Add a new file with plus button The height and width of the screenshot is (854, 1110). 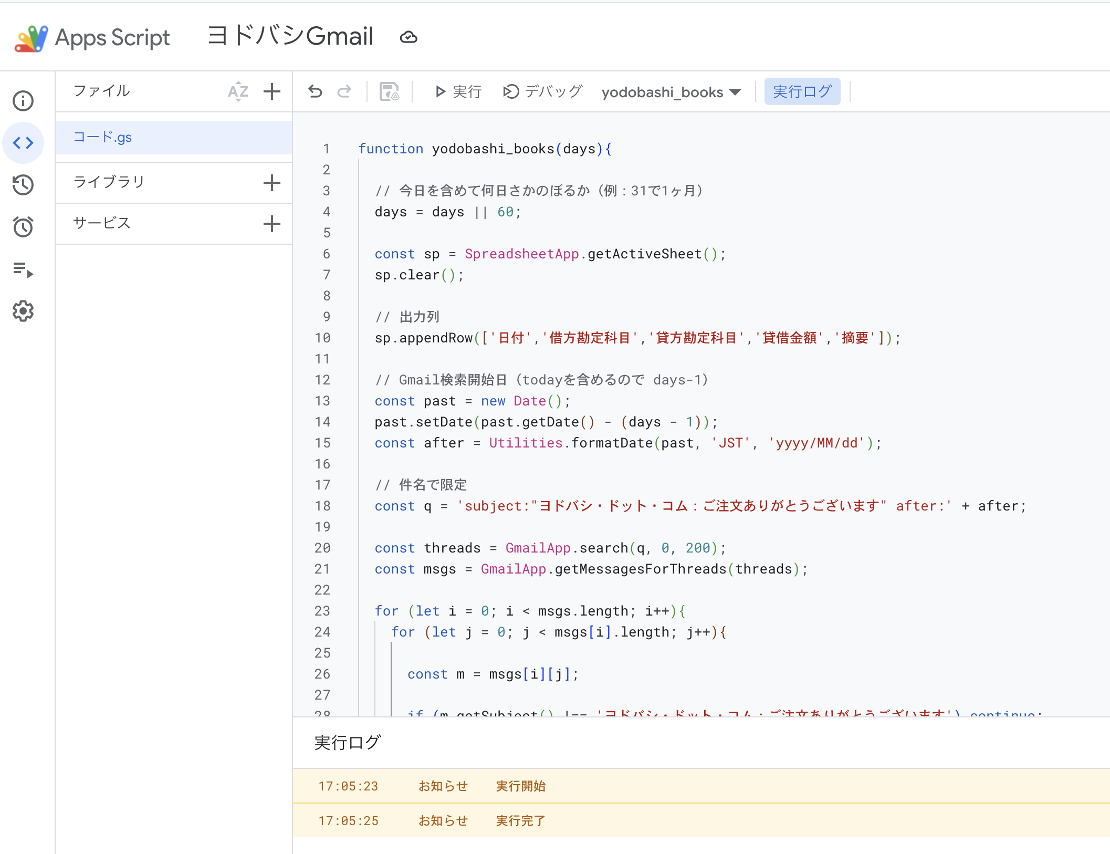pos(272,91)
